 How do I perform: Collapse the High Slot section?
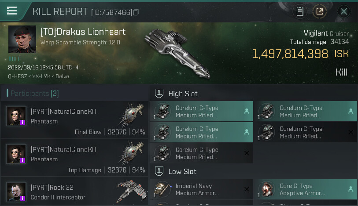coord(159,93)
